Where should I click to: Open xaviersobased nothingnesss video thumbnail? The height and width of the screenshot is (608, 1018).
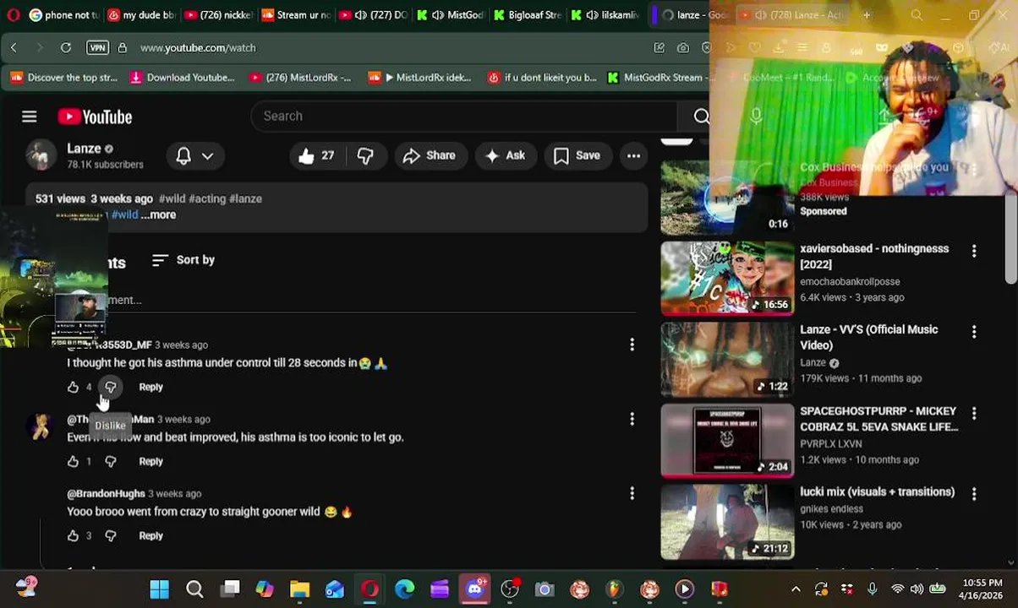coord(727,278)
